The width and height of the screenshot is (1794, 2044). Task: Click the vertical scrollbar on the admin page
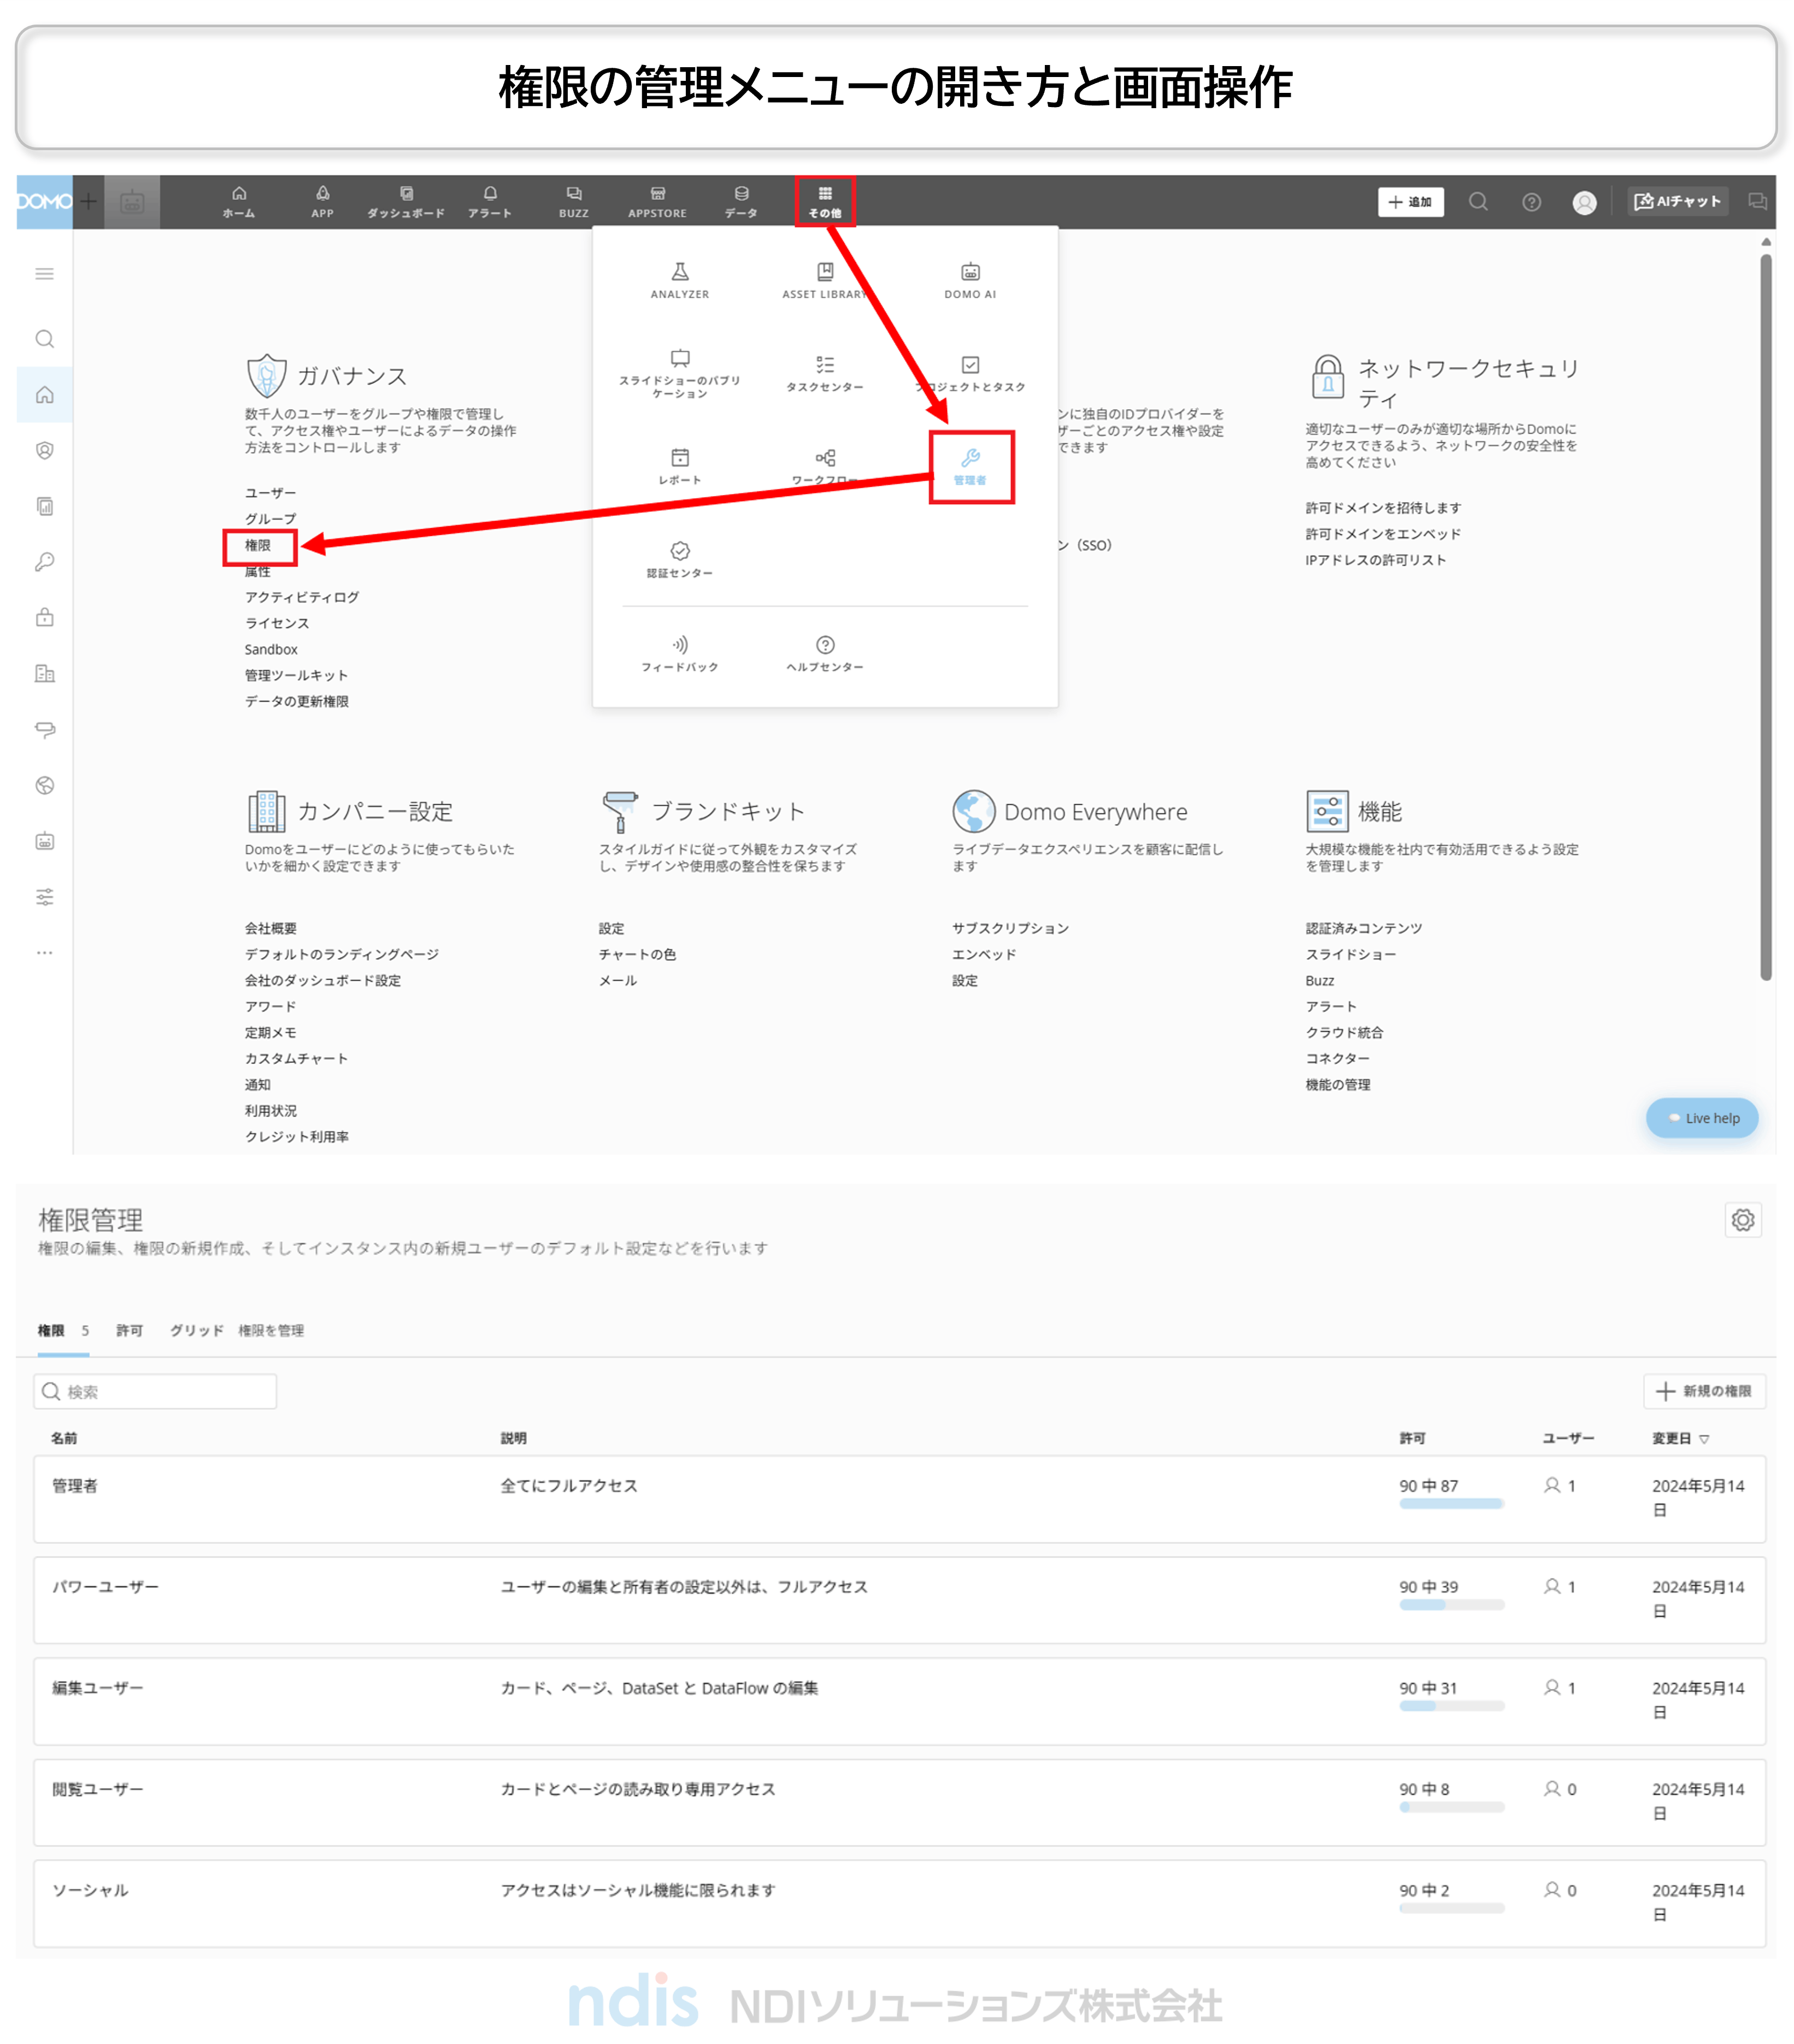coord(1766,617)
